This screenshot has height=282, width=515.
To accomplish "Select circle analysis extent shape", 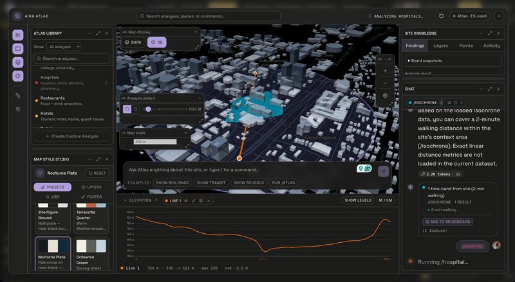I will tap(127, 109).
